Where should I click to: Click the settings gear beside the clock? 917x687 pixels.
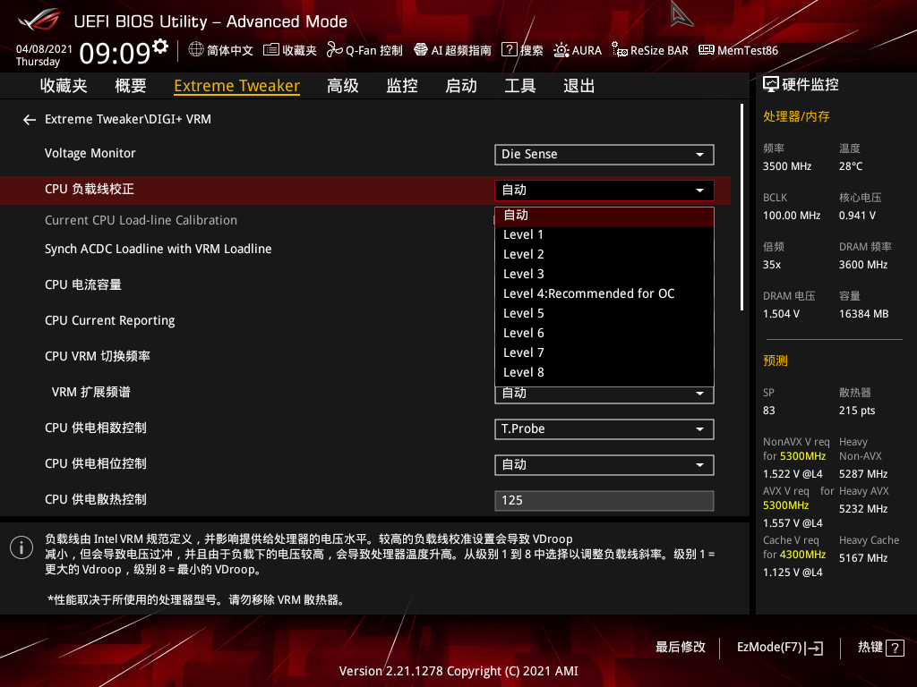point(160,47)
